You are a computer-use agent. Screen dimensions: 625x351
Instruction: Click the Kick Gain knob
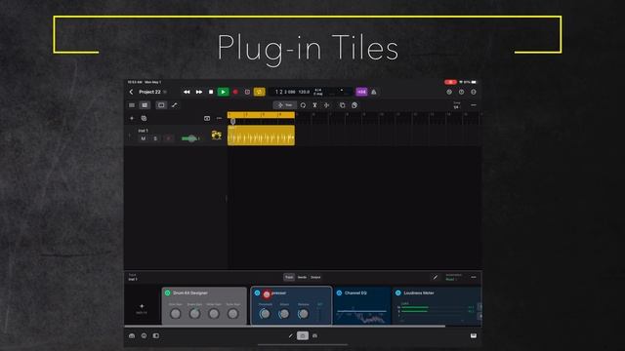tap(176, 314)
